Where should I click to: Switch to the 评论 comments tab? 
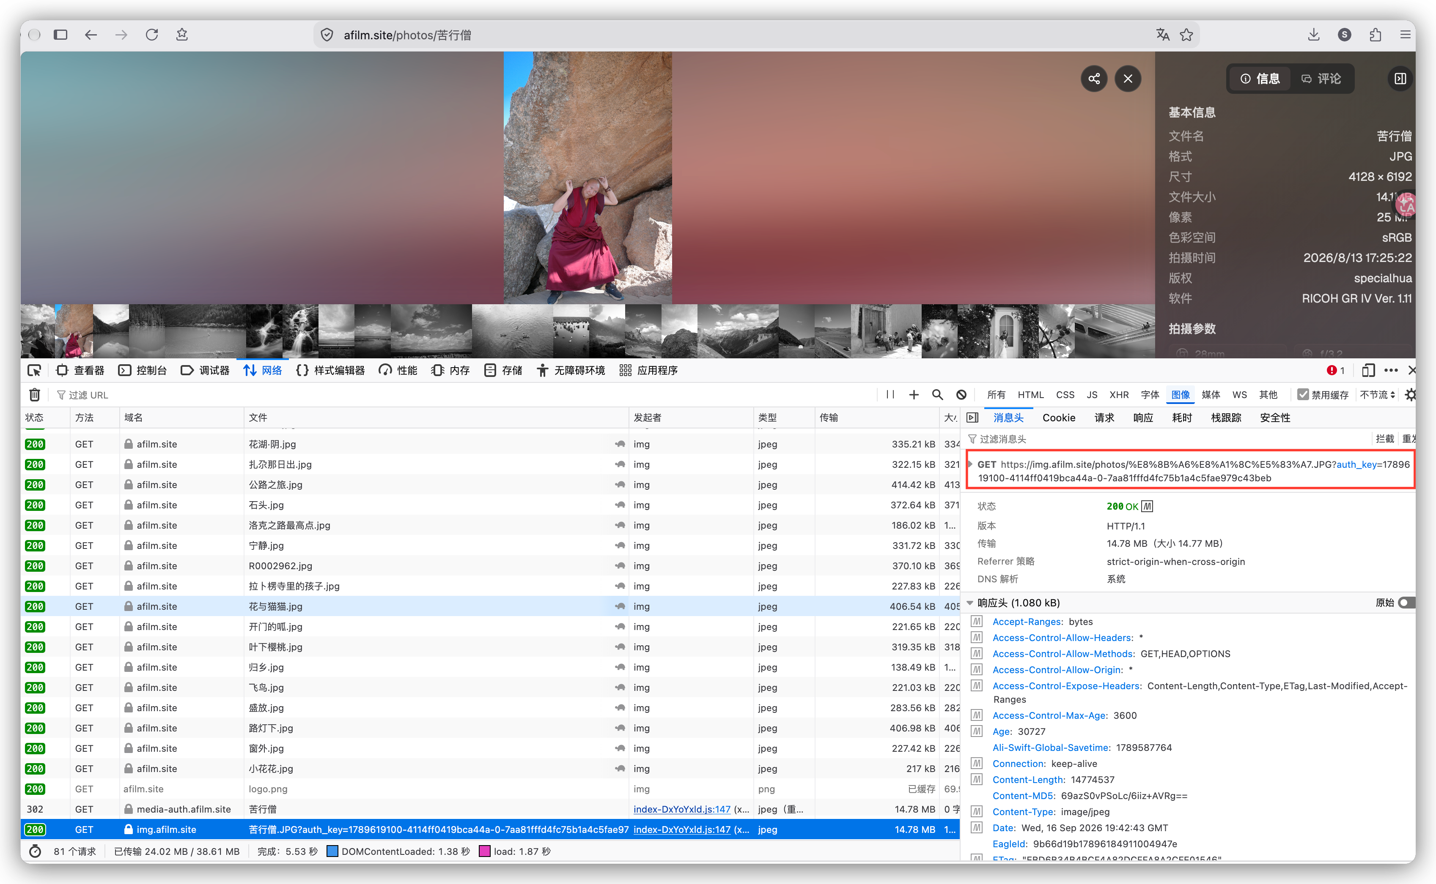click(x=1321, y=78)
